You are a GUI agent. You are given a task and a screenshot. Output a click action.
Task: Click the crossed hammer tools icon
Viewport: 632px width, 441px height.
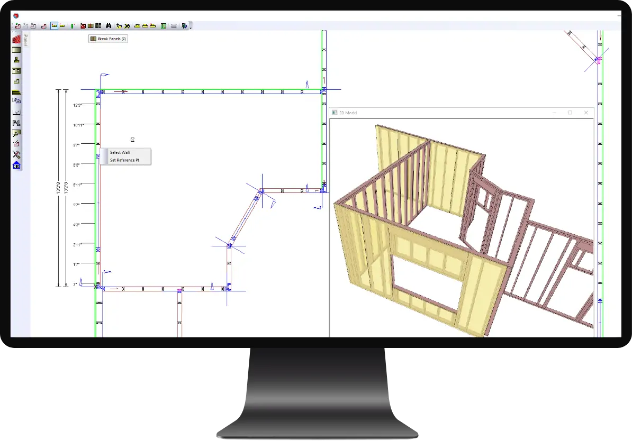pyautogui.click(x=16, y=154)
